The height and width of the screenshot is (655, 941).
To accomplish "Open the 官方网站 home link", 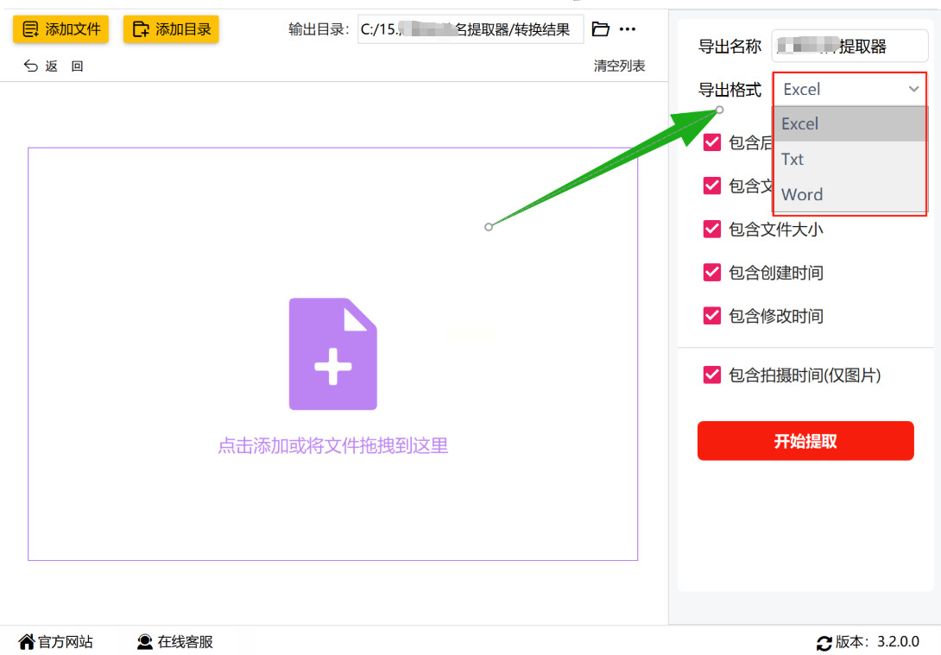I will click(56, 642).
